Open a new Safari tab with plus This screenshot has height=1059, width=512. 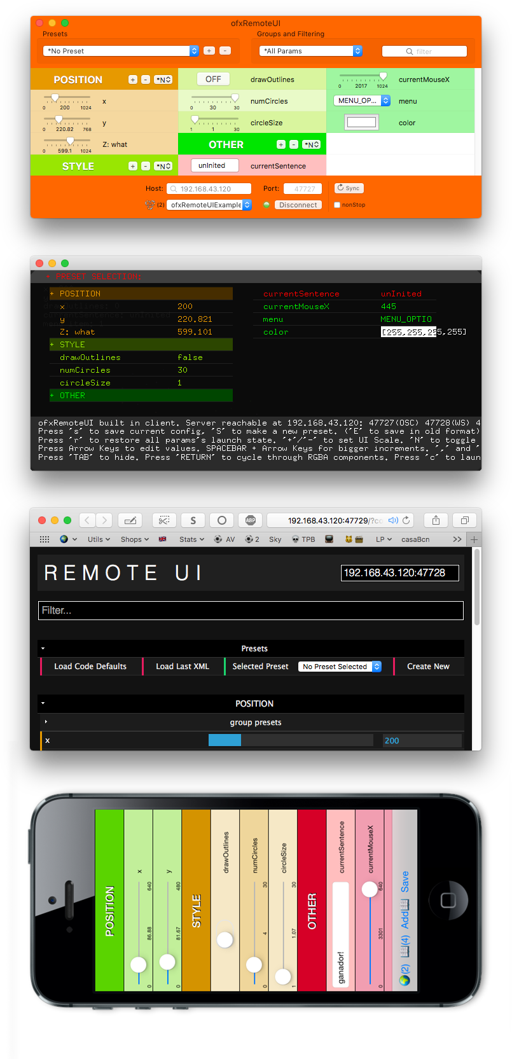474,539
